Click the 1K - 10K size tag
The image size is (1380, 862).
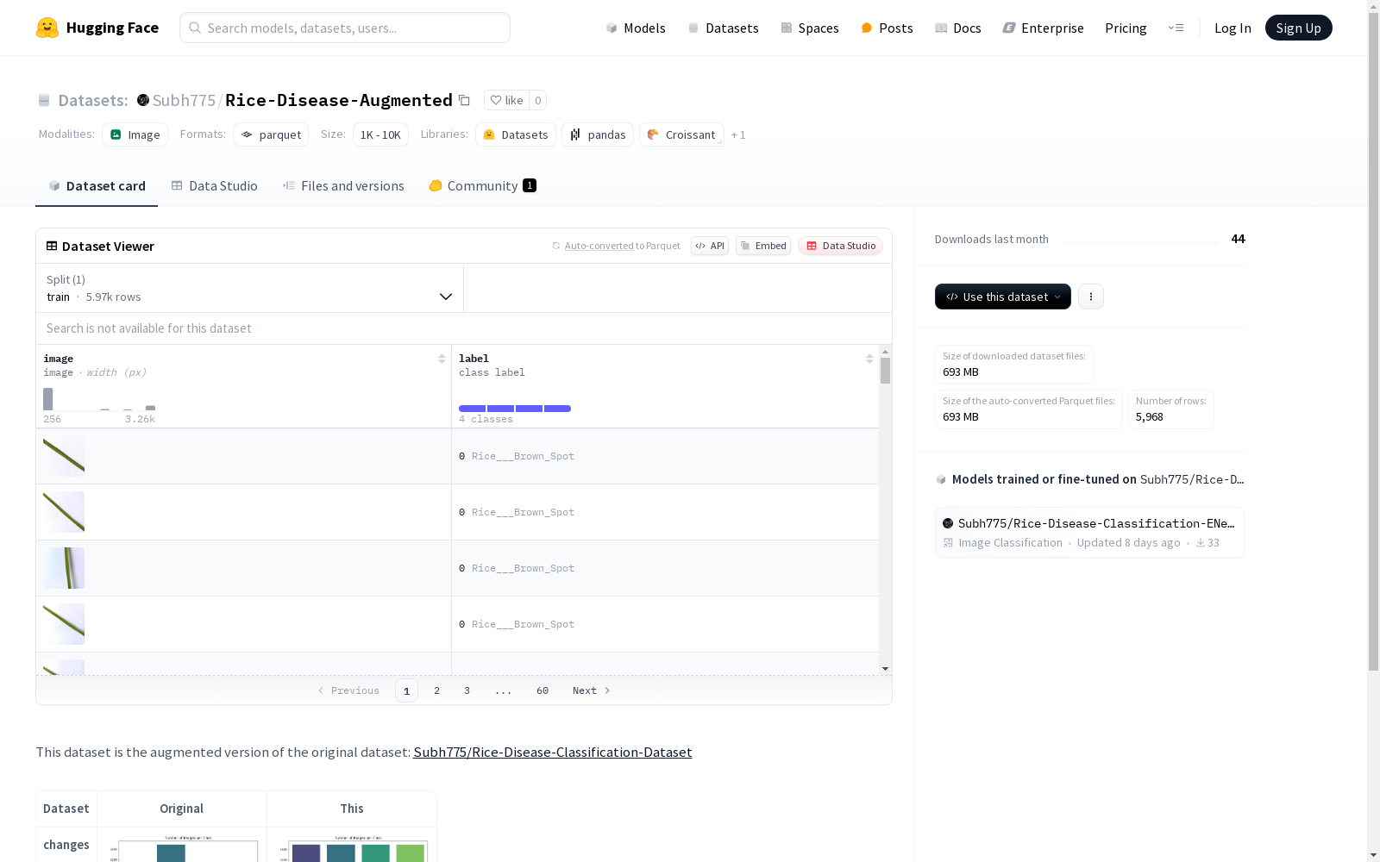[380, 134]
